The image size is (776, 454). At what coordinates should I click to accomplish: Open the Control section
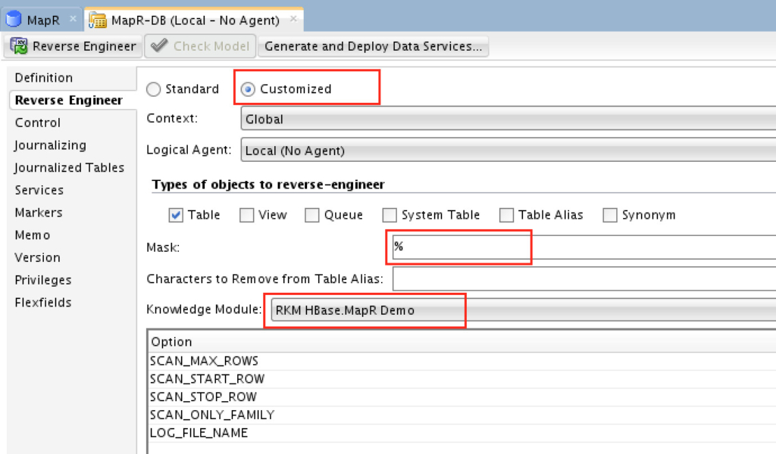[38, 123]
